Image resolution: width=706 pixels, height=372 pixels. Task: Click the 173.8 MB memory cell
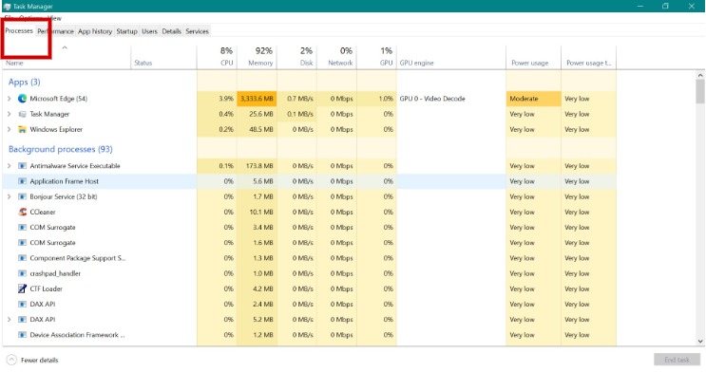[258, 166]
